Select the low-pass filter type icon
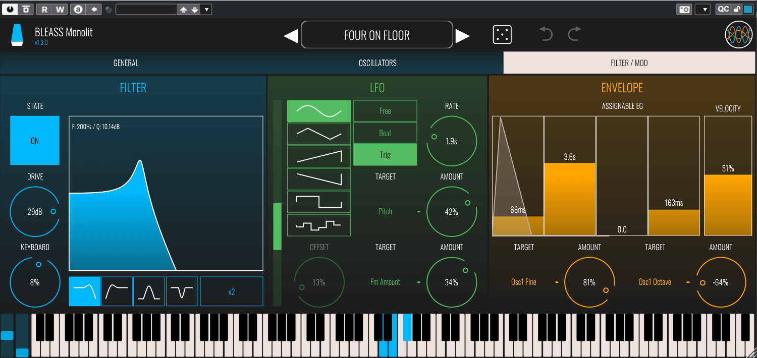Image resolution: width=757 pixels, height=358 pixels. pos(85,291)
